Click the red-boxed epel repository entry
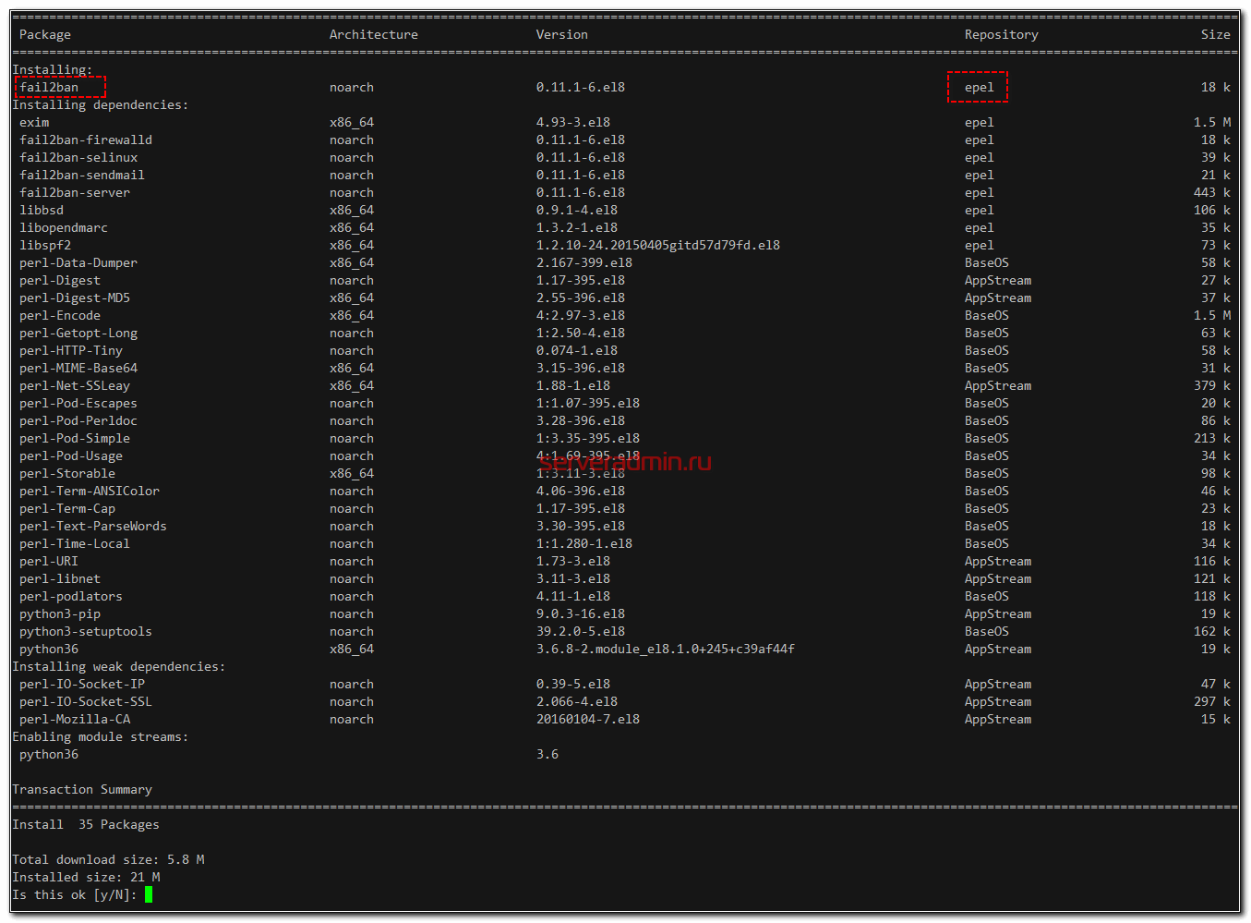Viewport: 1251px width, 923px height. 979,88
